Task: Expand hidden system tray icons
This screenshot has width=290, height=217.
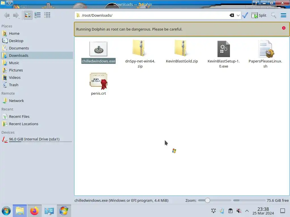Action: pyautogui.click(x=247, y=211)
